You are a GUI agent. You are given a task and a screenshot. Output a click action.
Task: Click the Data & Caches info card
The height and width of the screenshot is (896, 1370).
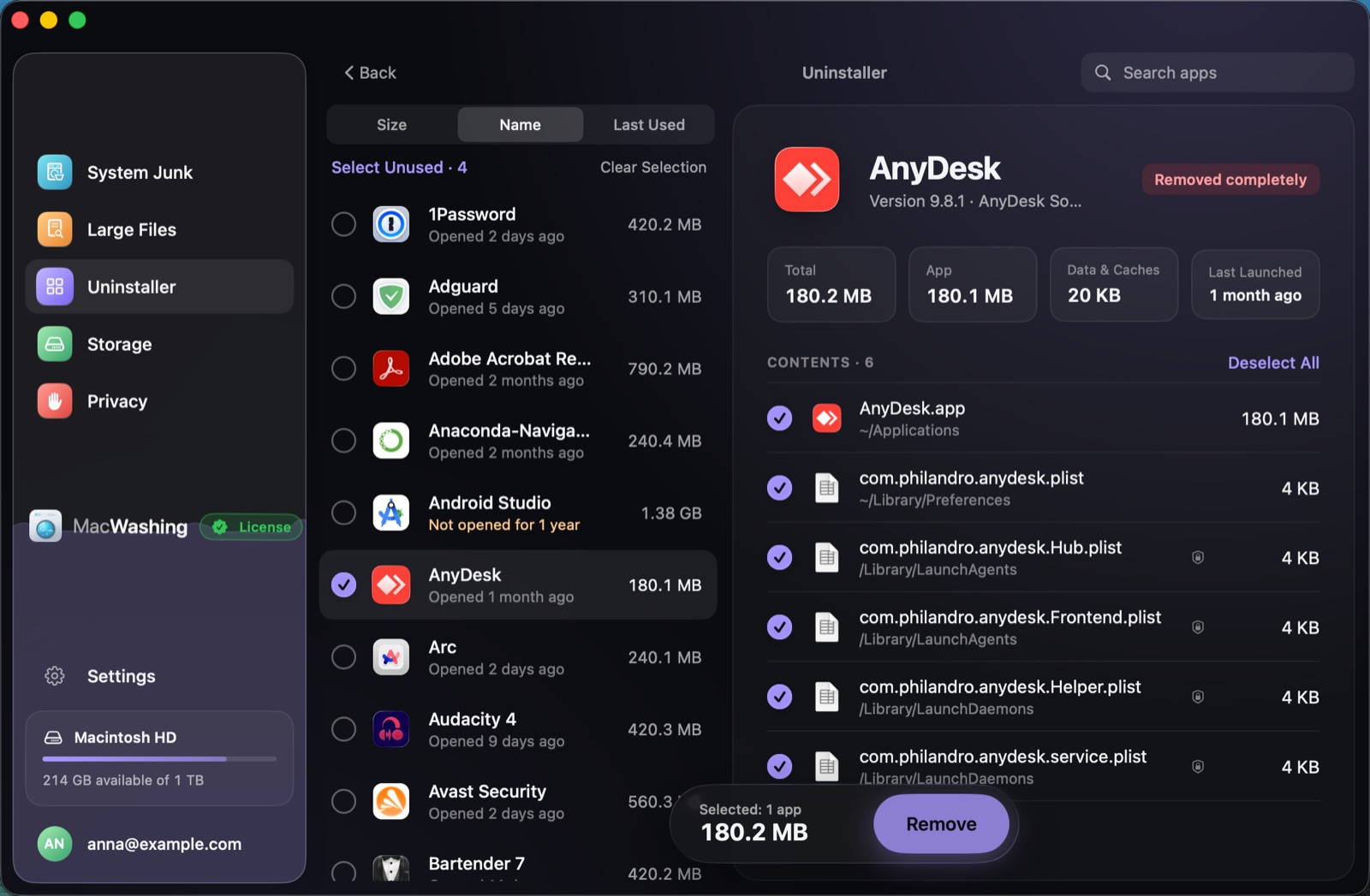[x=1114, y=284]
